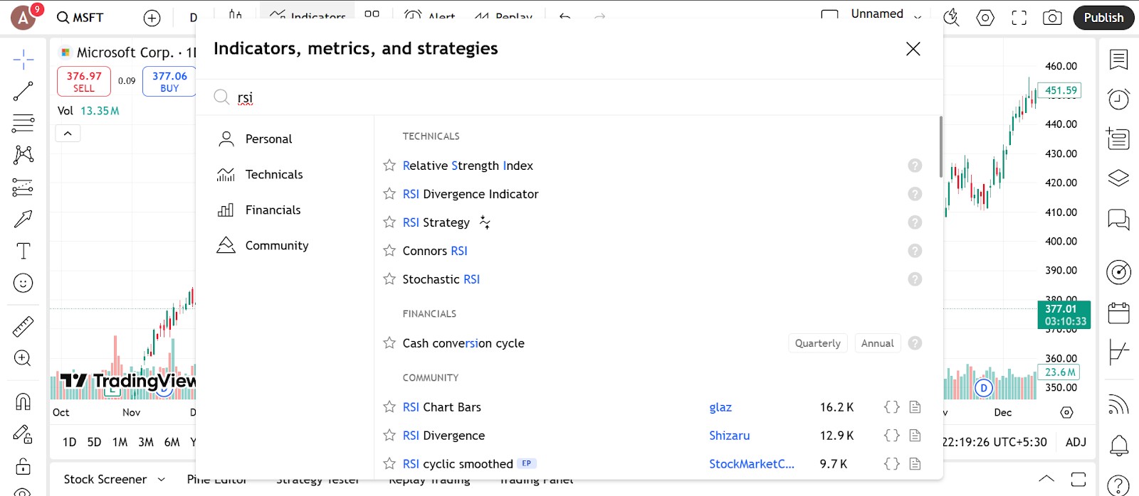Select the crosshair cursor tool
Image resolution: width=1139 pixels, height=496 pixels.
click(x=23, y=59)
